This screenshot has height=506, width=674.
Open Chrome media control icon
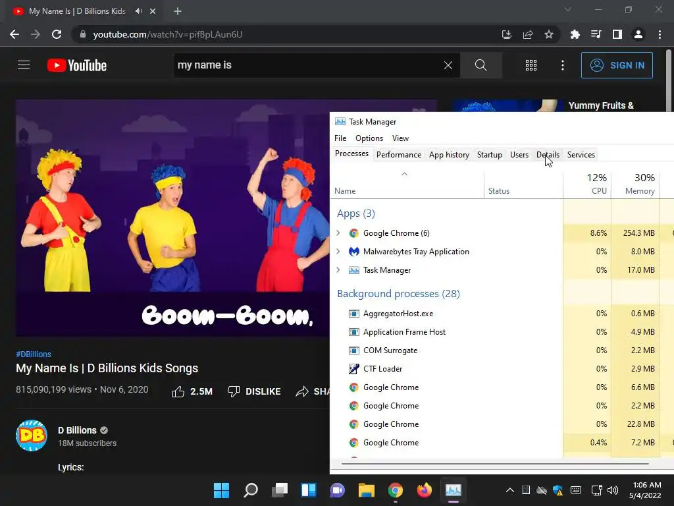596,34
